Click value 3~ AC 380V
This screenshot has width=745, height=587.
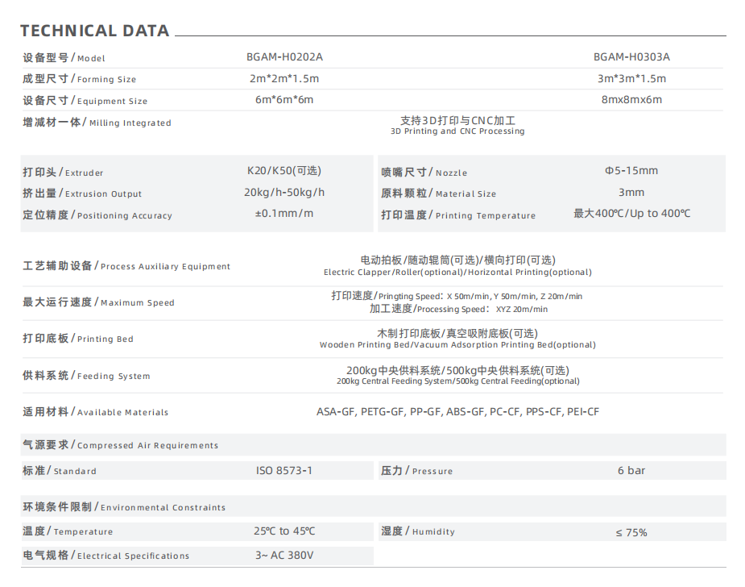point(284,555)
